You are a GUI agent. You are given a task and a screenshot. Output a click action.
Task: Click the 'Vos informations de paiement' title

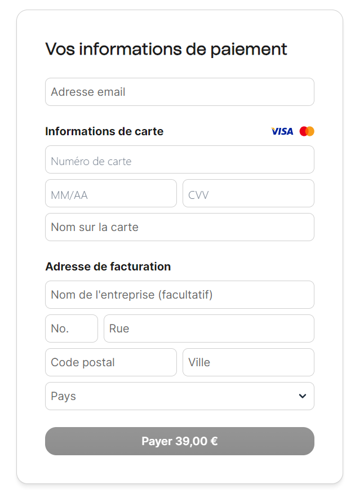(166, 49)
